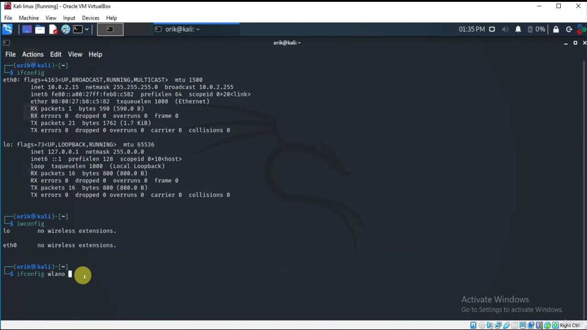The height and width of the screenshot is (330, 587).
Task: Open the display settings panel icon
Action: coord(492,29)
